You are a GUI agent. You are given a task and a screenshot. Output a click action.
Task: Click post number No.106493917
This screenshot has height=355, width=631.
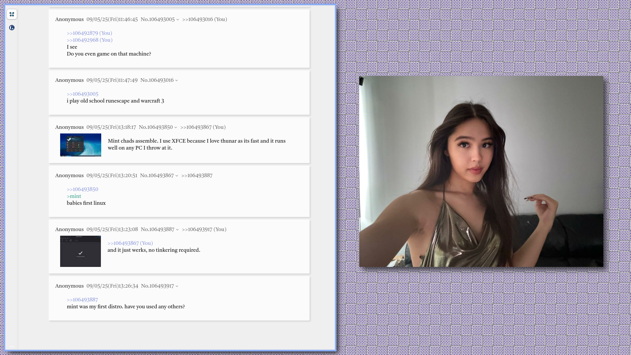[157, 286]
